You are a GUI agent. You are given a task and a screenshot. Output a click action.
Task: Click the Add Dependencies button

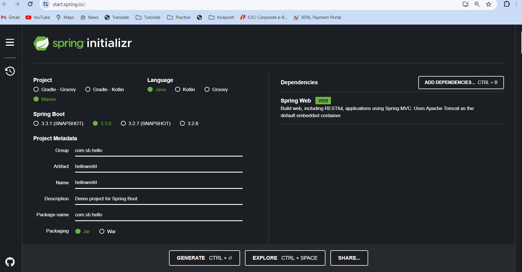pos(461,82)
